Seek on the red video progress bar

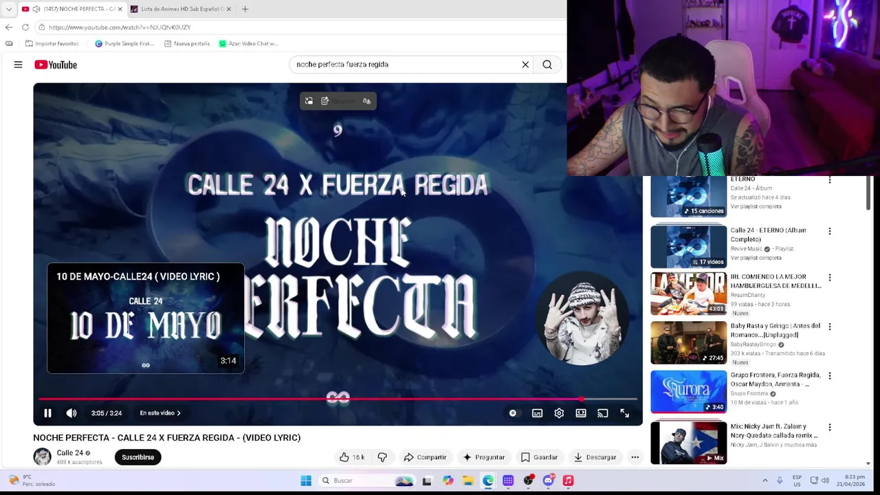(x=338, y=399)
